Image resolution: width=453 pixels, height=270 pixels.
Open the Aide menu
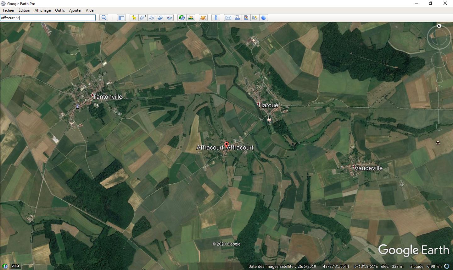tap(90, 10)
